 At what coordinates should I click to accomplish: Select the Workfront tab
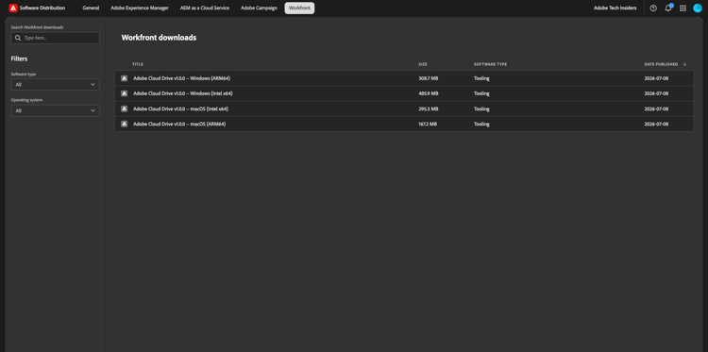coord(299,8)
